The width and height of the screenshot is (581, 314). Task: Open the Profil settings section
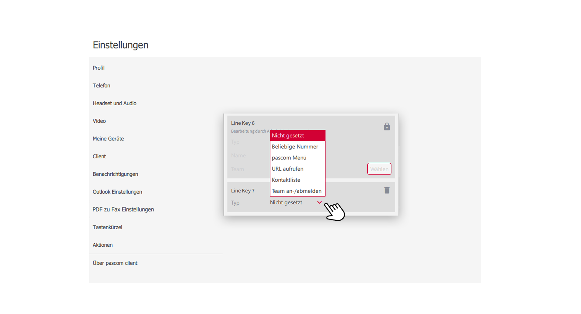coord(98,68)
